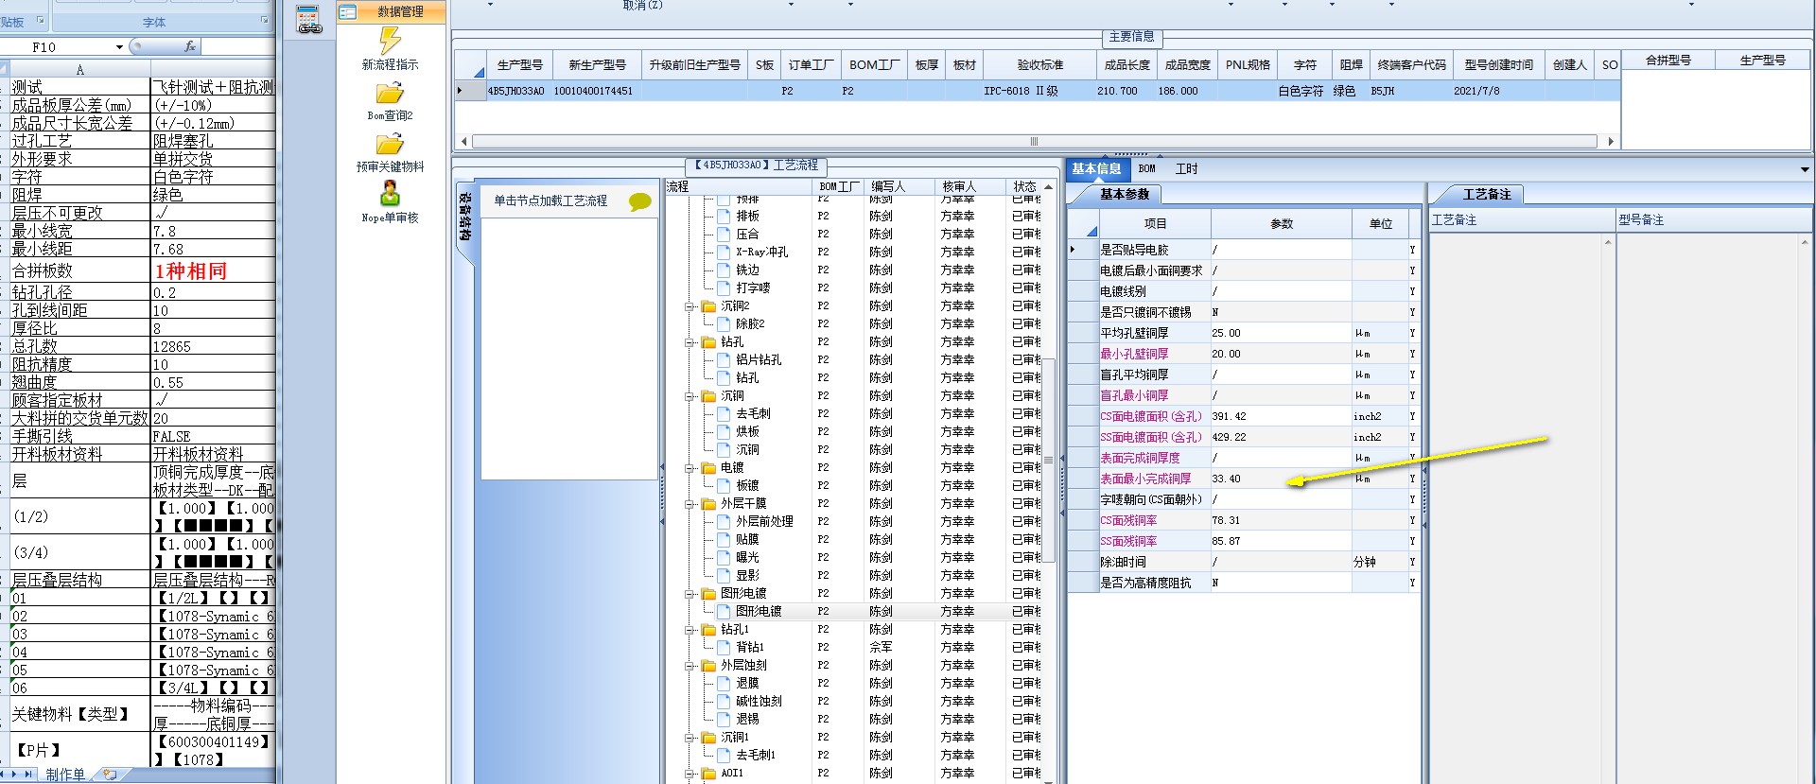Switch to the BOM tab

(x=1146, y=169)
